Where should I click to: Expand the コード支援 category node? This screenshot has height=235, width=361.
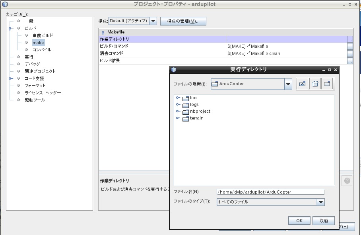(11, 78)
